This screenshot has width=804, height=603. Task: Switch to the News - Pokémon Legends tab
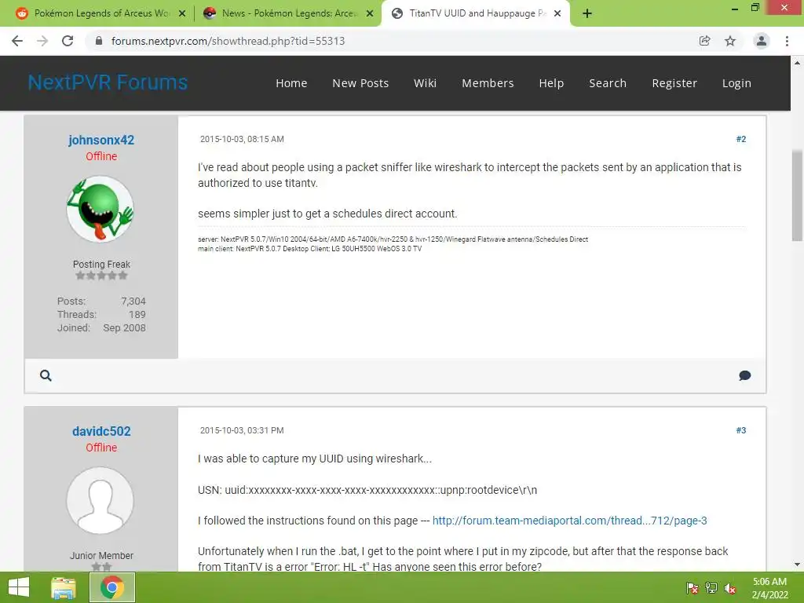coord(287,13)
